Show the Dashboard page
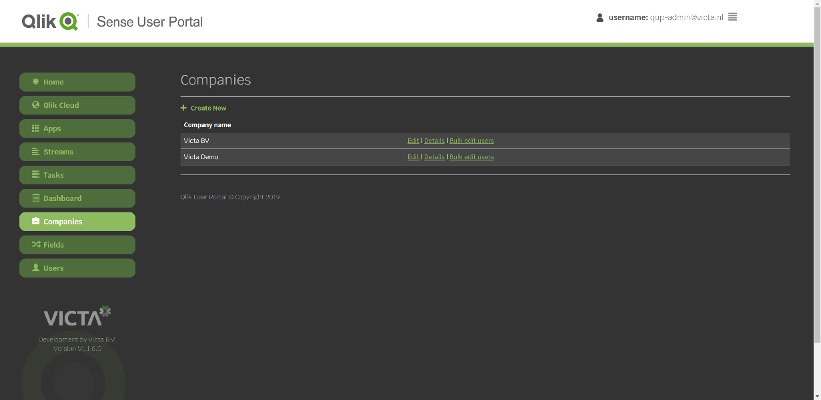 (77, 198)
